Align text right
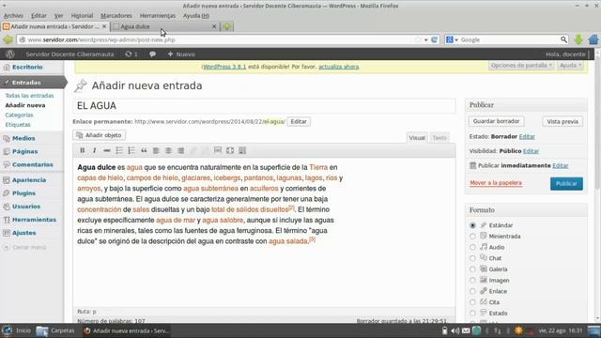 click(180, 150)
